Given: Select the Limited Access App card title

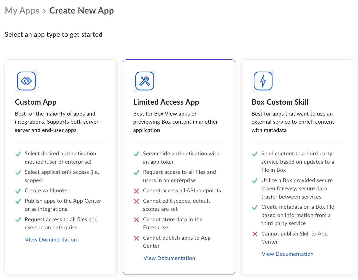Looking at the screenshot, I should (166, 102).
